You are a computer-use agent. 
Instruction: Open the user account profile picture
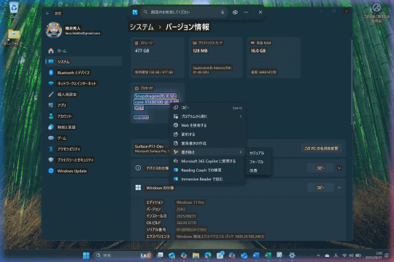[x=53, y=31]
